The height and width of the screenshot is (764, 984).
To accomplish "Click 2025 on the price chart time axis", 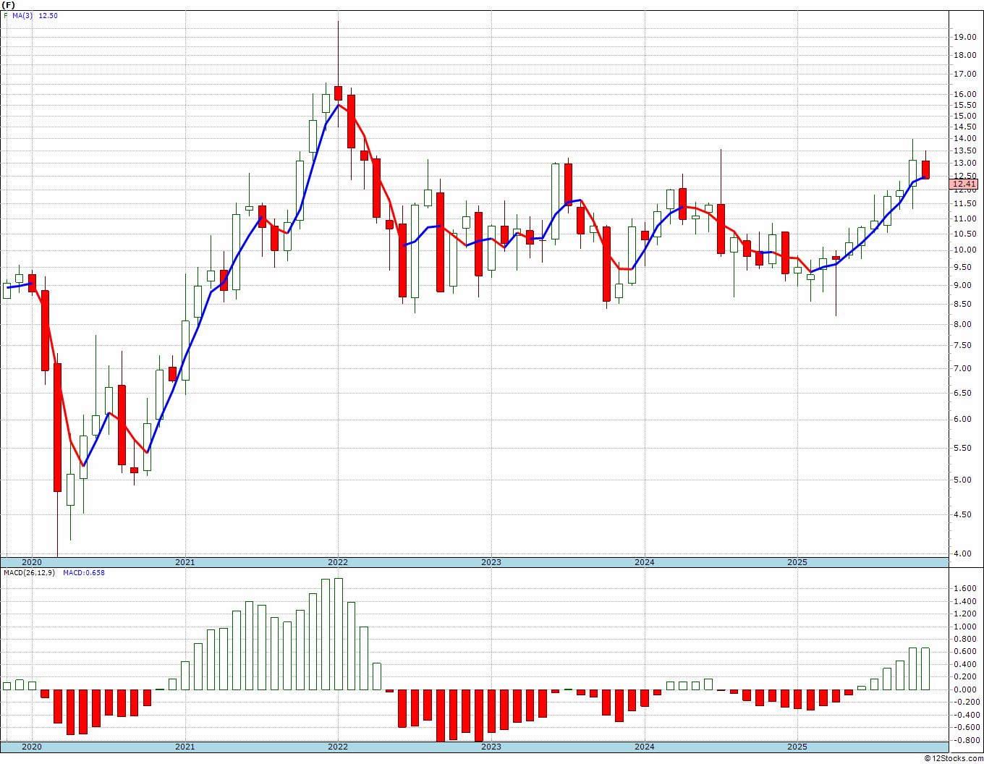I will (x=797, y=562).
